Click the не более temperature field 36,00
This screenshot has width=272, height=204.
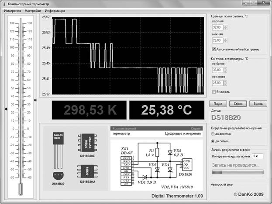point(218,70)
